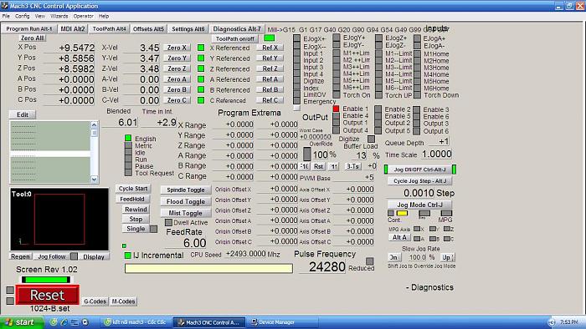Open the Cốc Cốc browser taskbar item
The image size is (586, 329).
[136, 322]
